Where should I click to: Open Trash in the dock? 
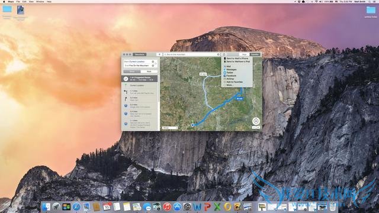coord(333,206)
